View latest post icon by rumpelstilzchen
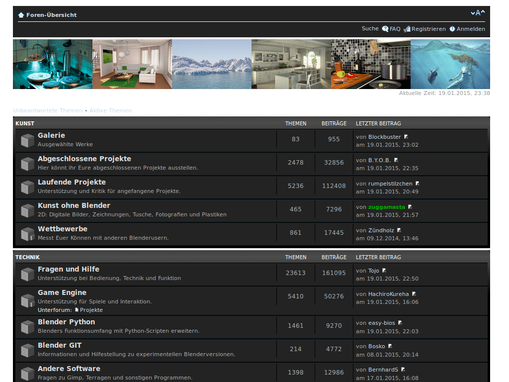 tap(418, 184)
